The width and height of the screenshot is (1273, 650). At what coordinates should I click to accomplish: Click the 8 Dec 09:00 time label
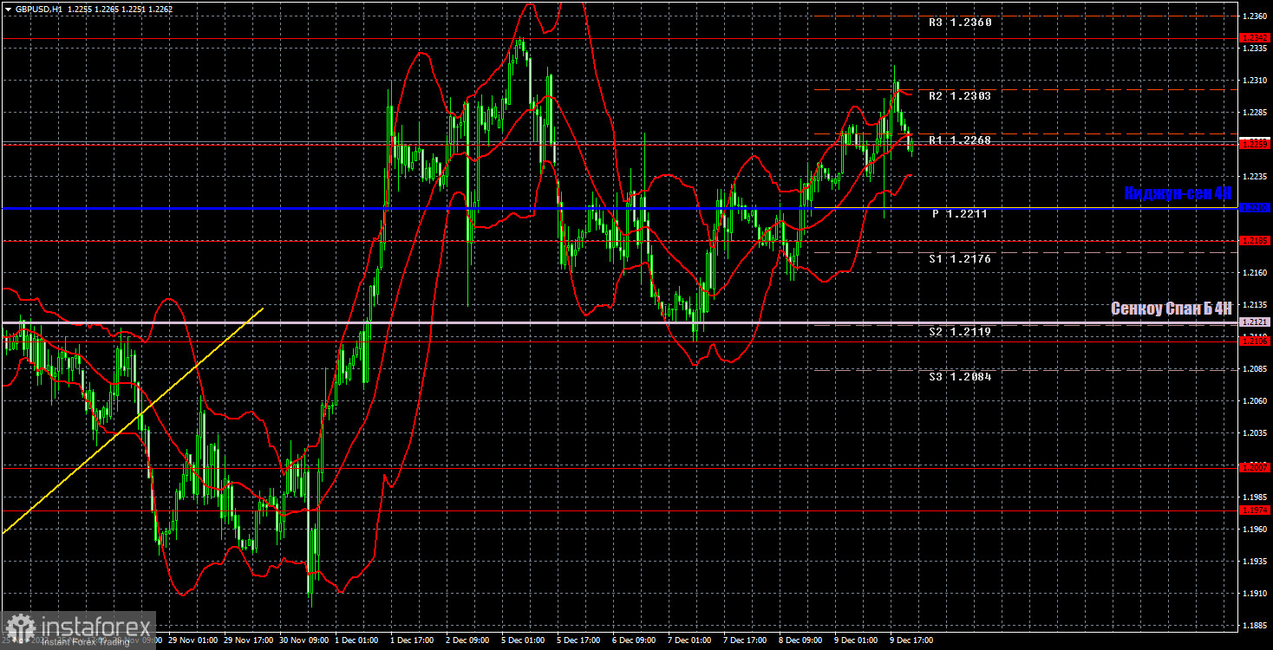[800, 640]
